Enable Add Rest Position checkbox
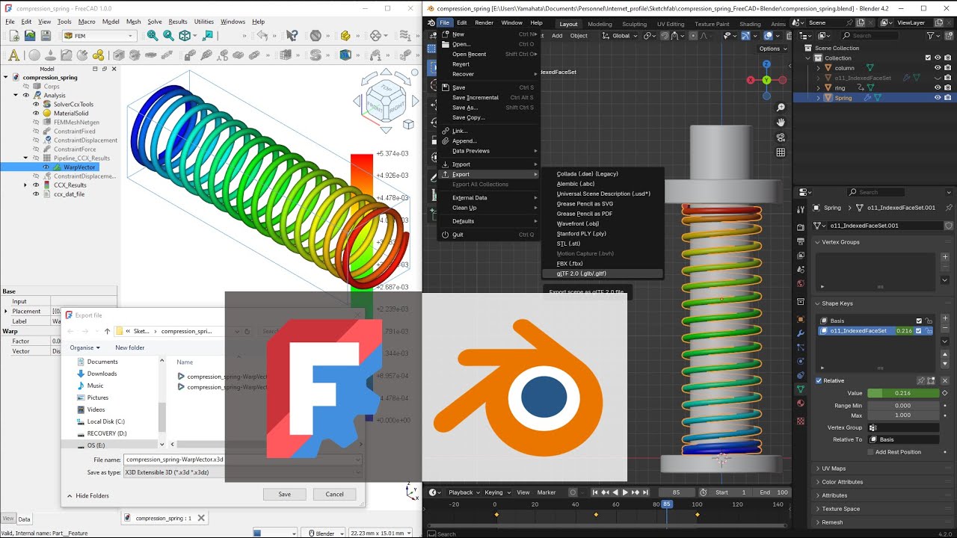The width and height of the screenshot is (957, 538). pos(871,452)
